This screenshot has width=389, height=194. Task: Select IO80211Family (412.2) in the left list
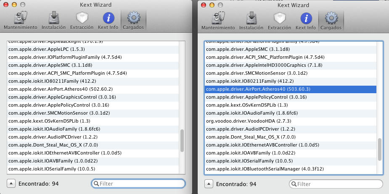[93, 81]
